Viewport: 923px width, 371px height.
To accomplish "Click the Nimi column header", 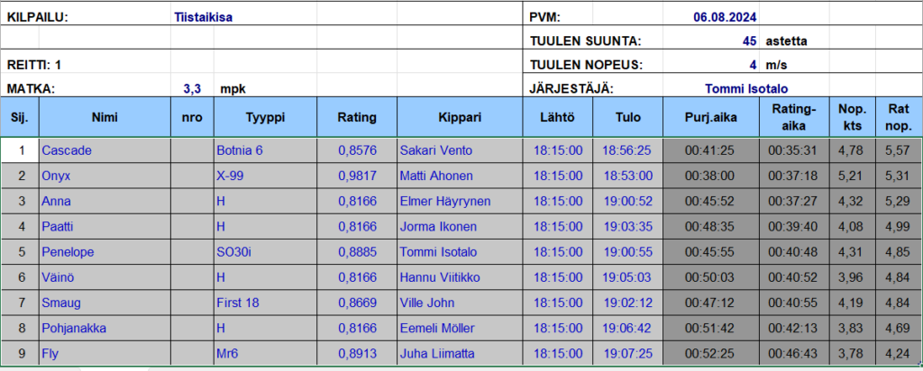I will pos(105,117).
